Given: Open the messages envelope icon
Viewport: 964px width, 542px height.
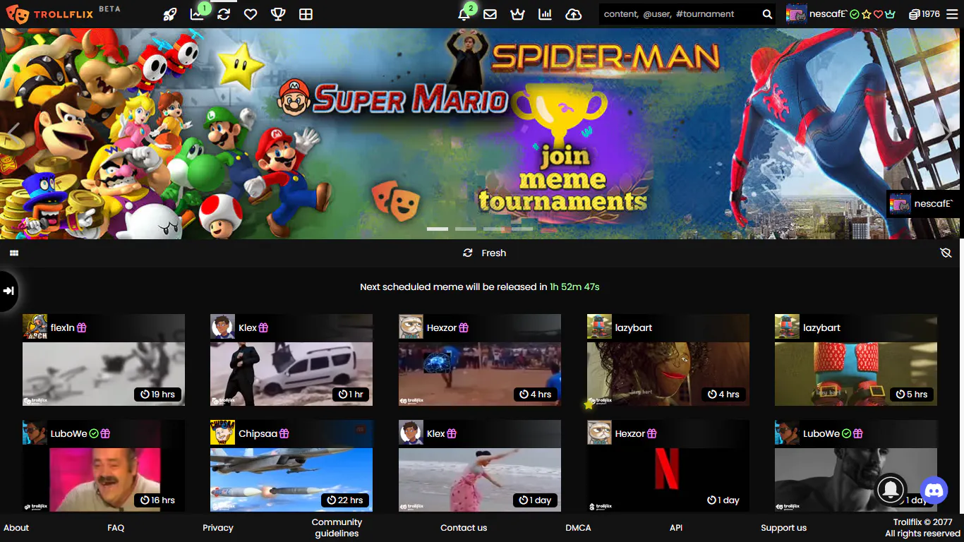Looking at the screenshot, I should click(490, 14).
